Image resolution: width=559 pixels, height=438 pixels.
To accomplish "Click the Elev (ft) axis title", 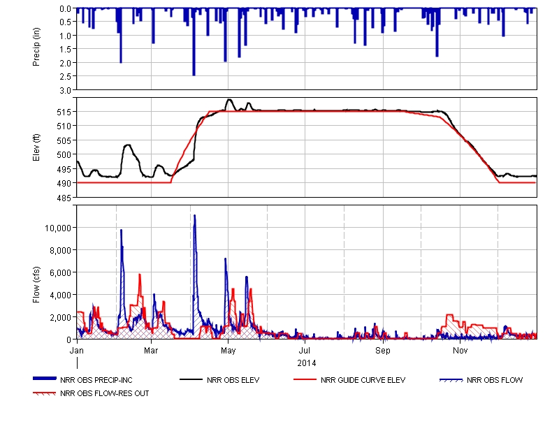I will 36,147.
